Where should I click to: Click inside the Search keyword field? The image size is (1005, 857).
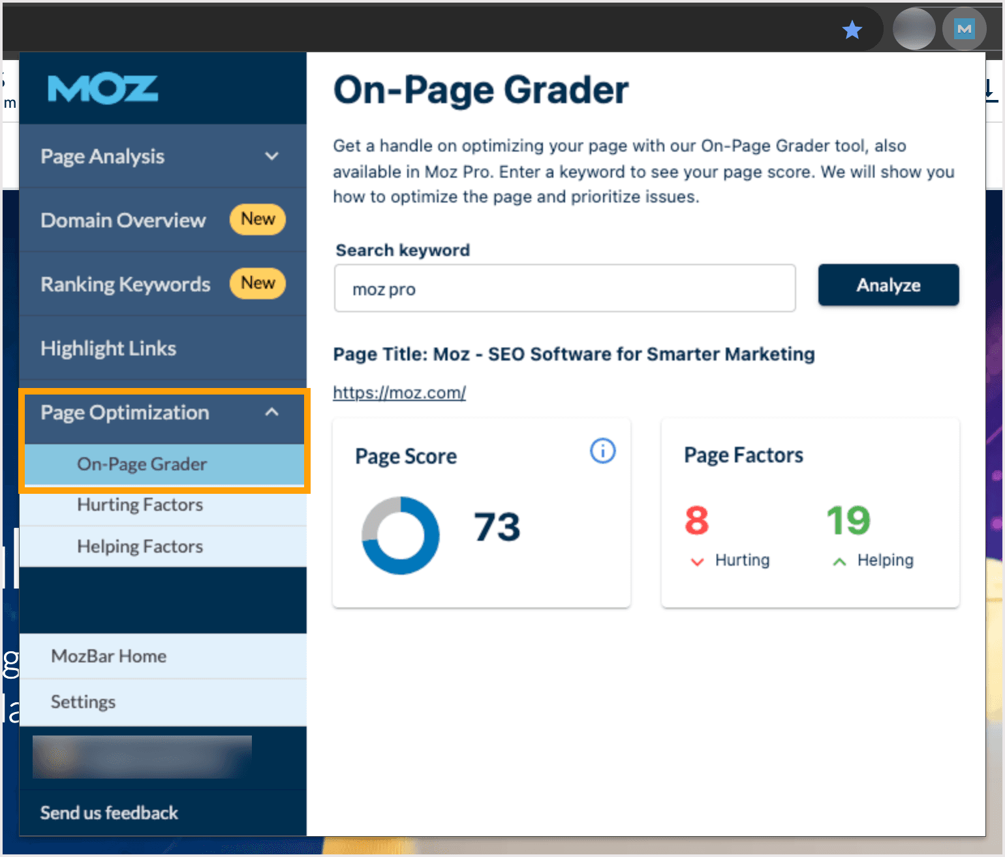[x=564, y=288]
